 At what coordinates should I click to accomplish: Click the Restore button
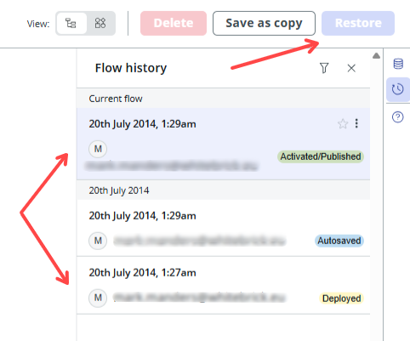[358, 23]
